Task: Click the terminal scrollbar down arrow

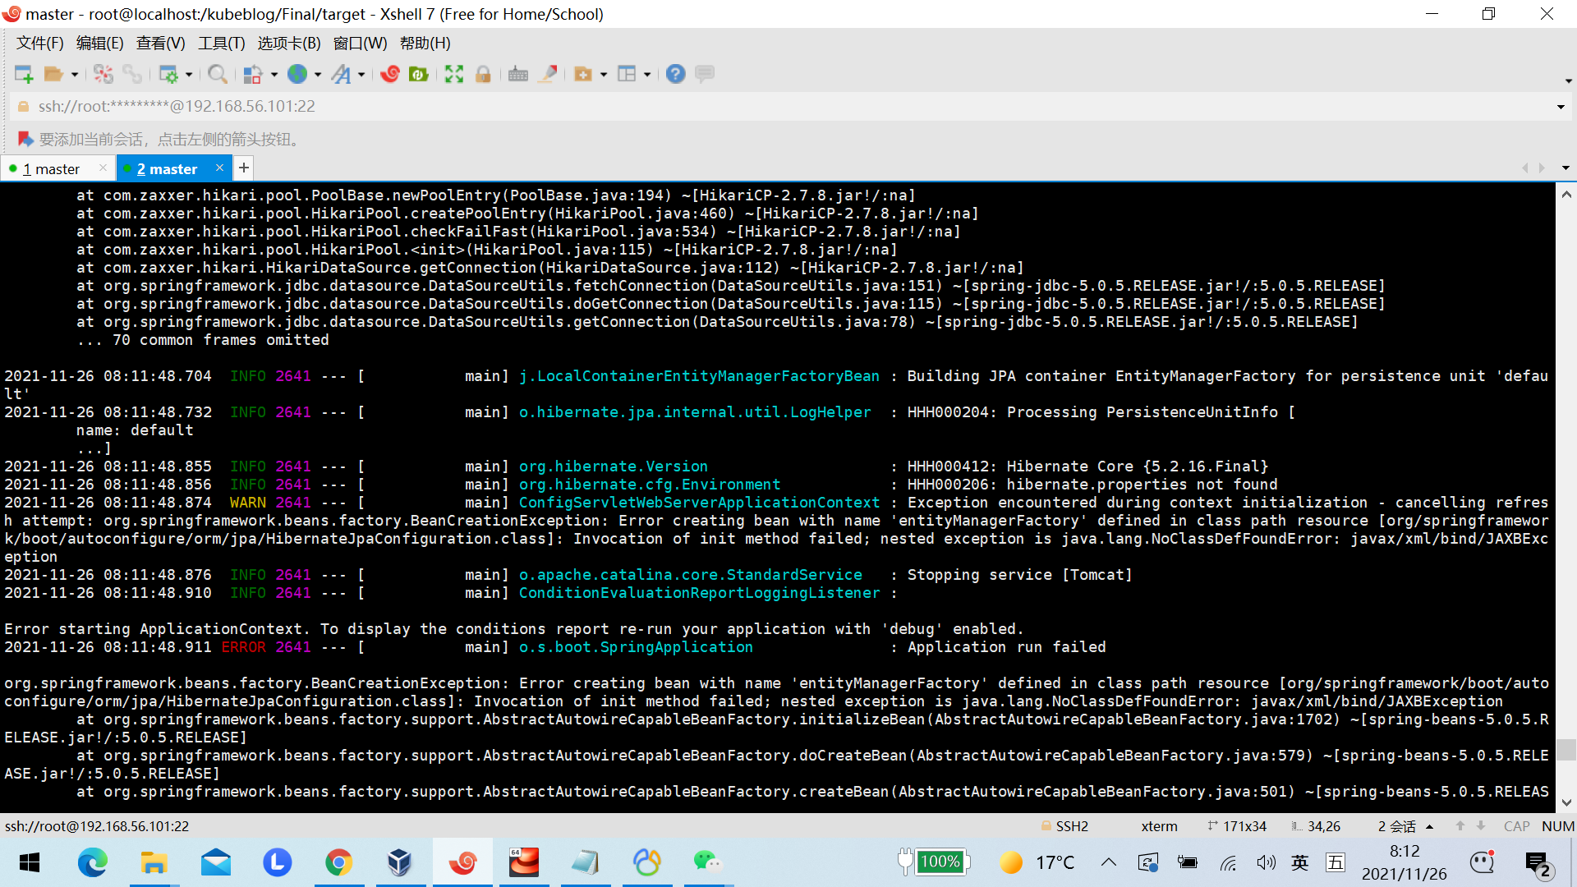Action: tap(1566, 802)
